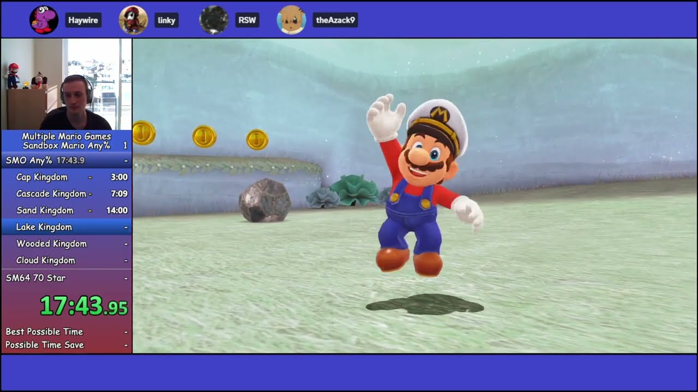The height and width of the screenshot is (392, 698).
Task: Click the Sandbox Mario Any% category text
Action: (x=67, y=145)
